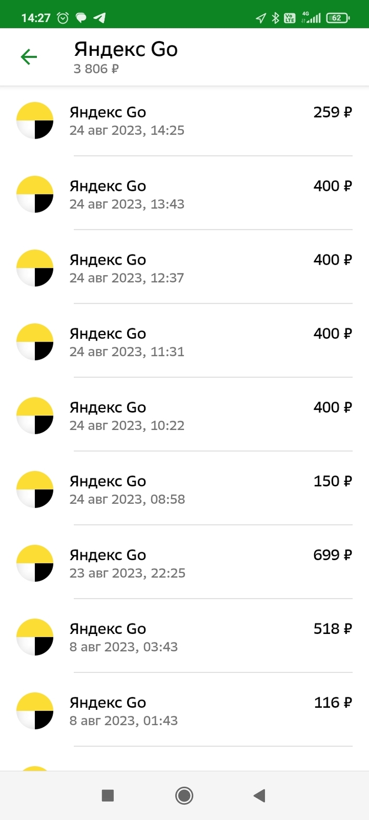This screenshot has height=820, width=369.
Task: Tap the 8 авг 2023, 01:43 entry
Action: pyautogui.click(x=184, y=711)
